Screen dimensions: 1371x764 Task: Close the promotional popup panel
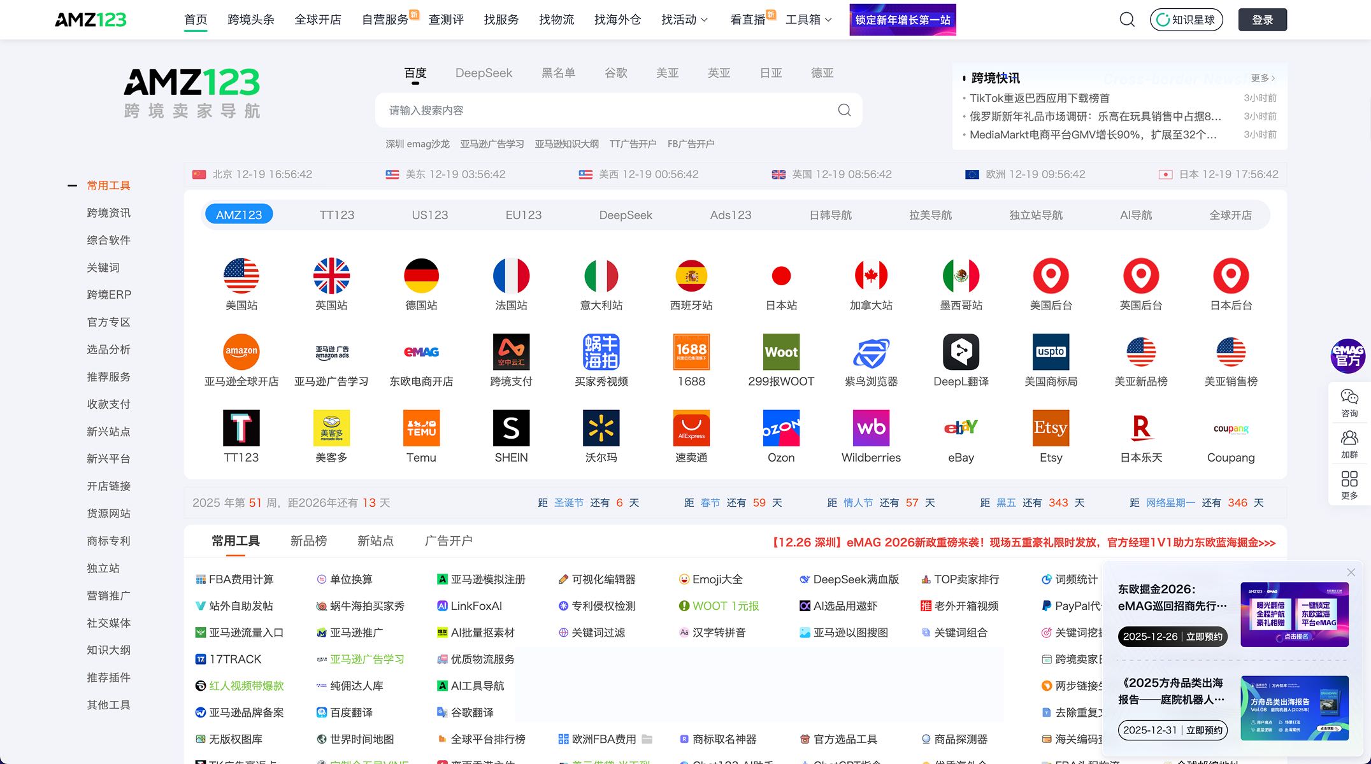(1351, 572)
